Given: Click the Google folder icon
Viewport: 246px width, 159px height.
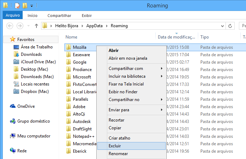Looking at the screenshot, I should [x=68, y=62].
